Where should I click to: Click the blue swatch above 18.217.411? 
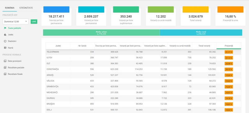(x=56, y=9)
